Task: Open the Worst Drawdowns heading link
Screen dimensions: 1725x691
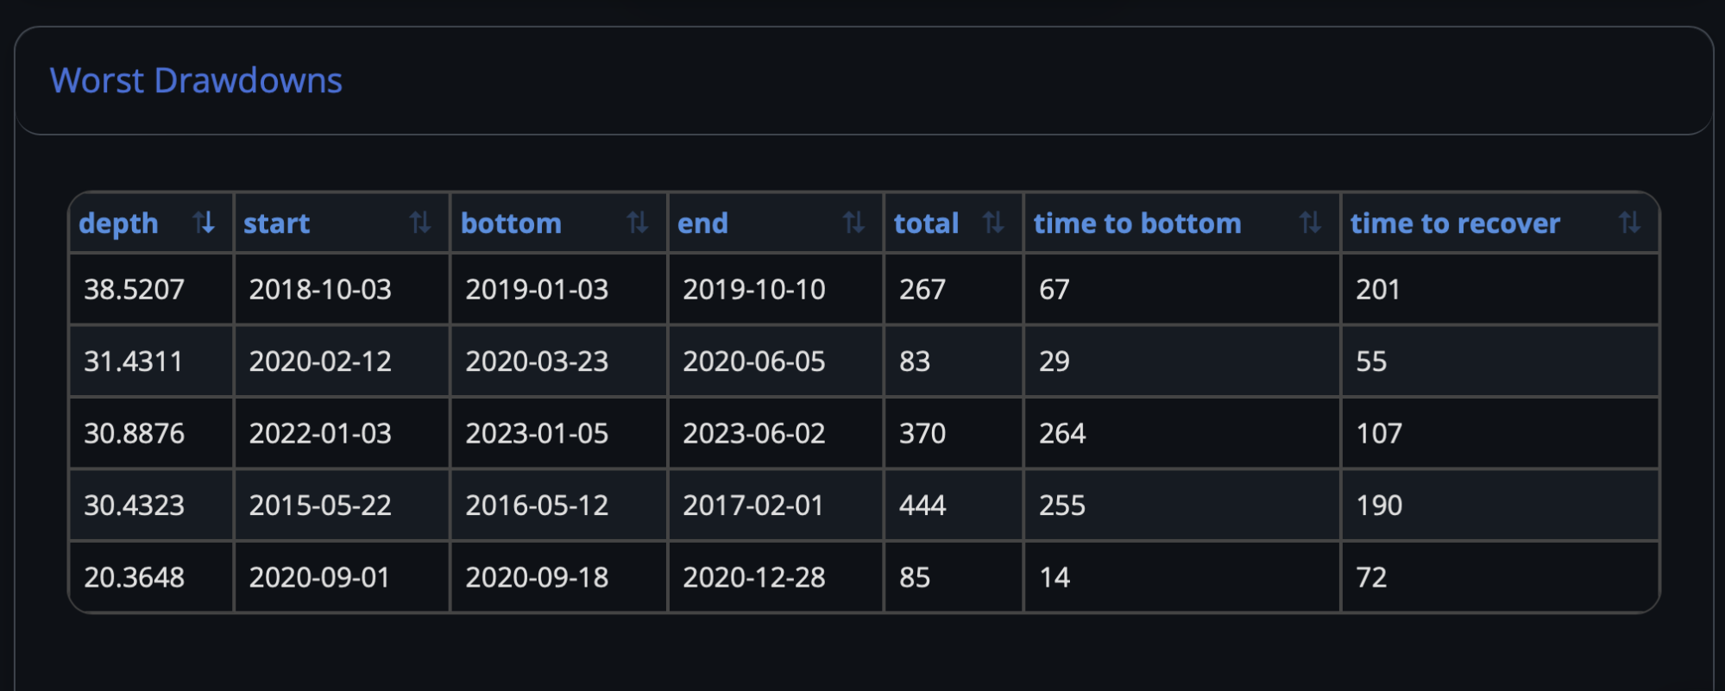Action: pyautogui.click(x=196, y=80)
